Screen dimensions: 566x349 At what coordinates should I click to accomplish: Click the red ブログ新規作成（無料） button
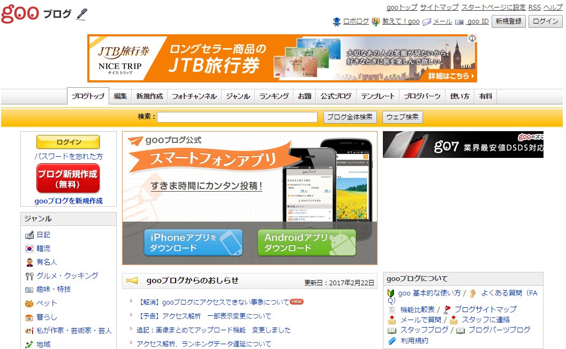(68, 179)
